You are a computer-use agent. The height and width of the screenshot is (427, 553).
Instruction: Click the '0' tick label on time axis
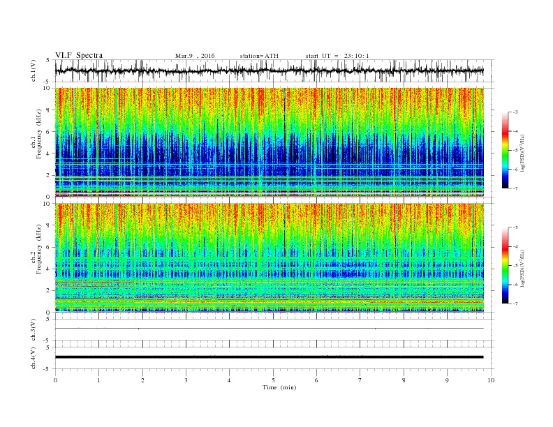click(x=55, y=380)
